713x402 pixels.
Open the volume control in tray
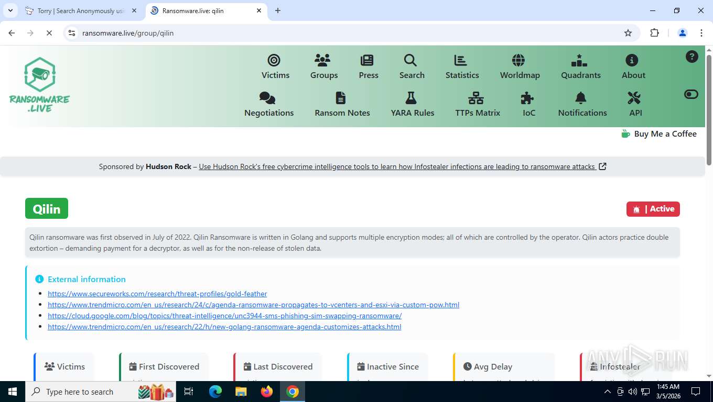633,392
